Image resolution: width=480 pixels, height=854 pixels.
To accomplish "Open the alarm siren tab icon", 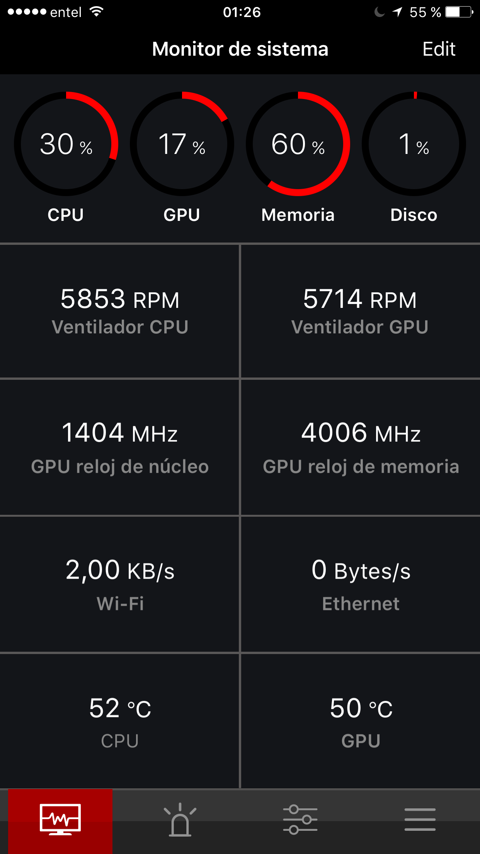I will 180,820.
